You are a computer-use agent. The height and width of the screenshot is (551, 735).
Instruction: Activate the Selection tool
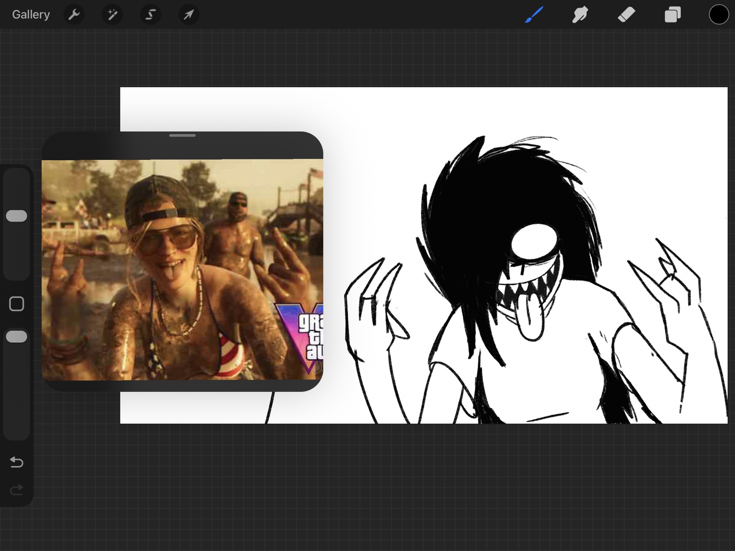tap(150, 15)
